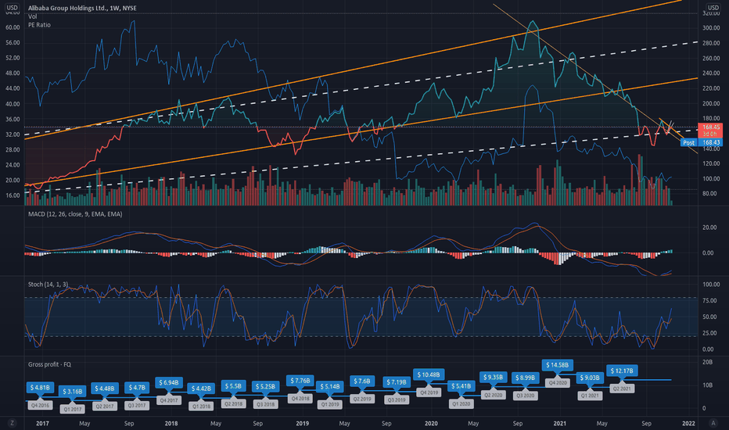The image size is (729, 430).
Task: Click the Q4 2020 quarter tag
Action: pos(558,382)
